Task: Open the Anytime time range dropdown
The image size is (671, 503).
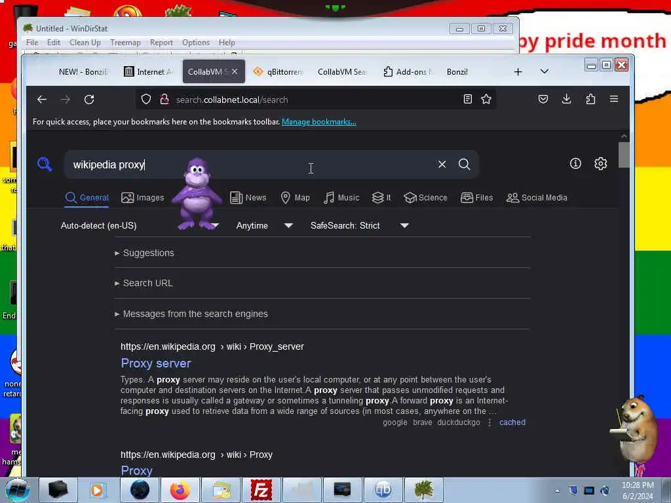Action: [265, 225]
